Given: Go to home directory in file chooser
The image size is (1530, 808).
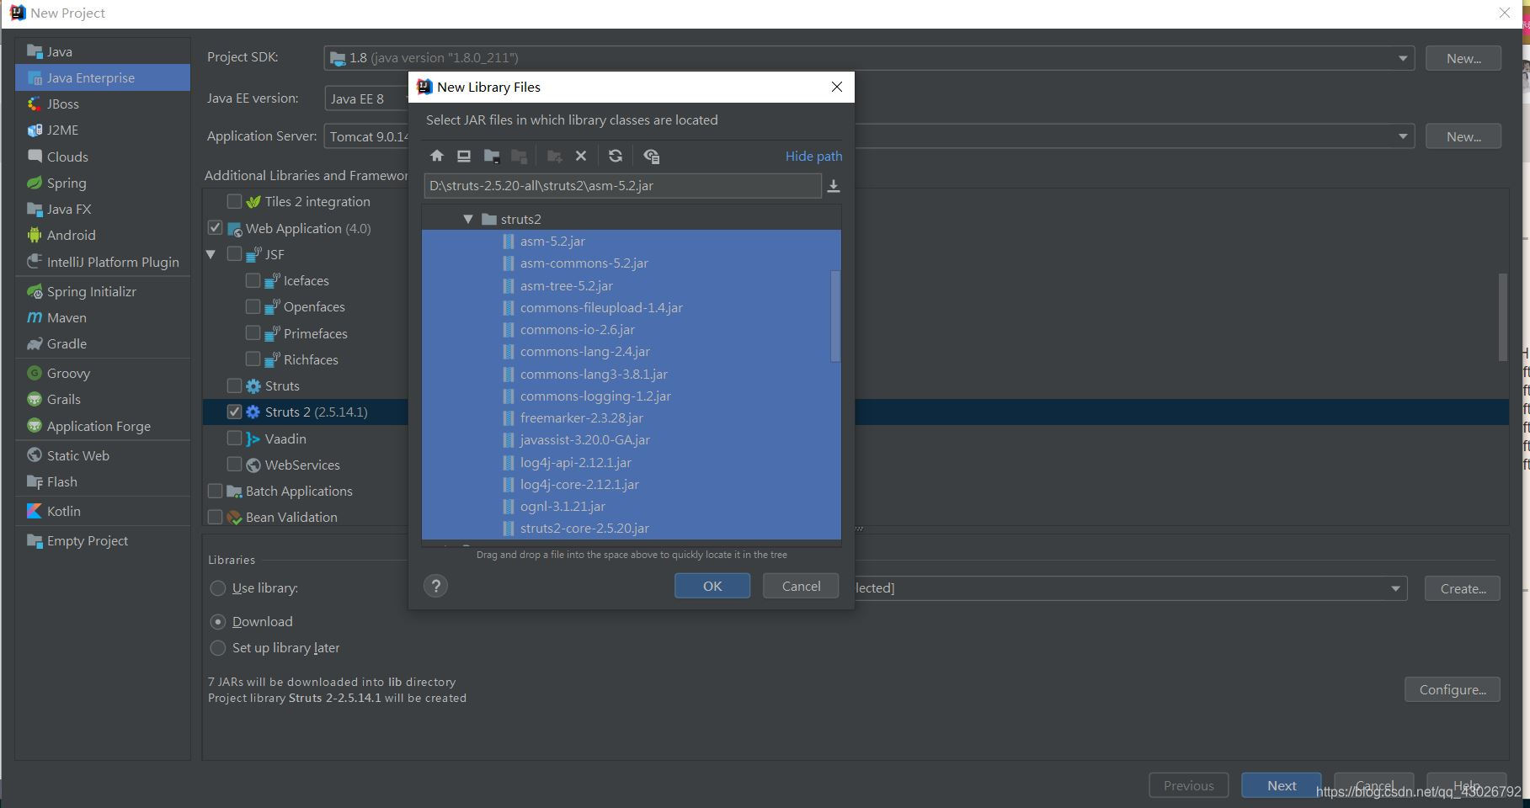Looking at the screenshot, I should tap(436, 156).
